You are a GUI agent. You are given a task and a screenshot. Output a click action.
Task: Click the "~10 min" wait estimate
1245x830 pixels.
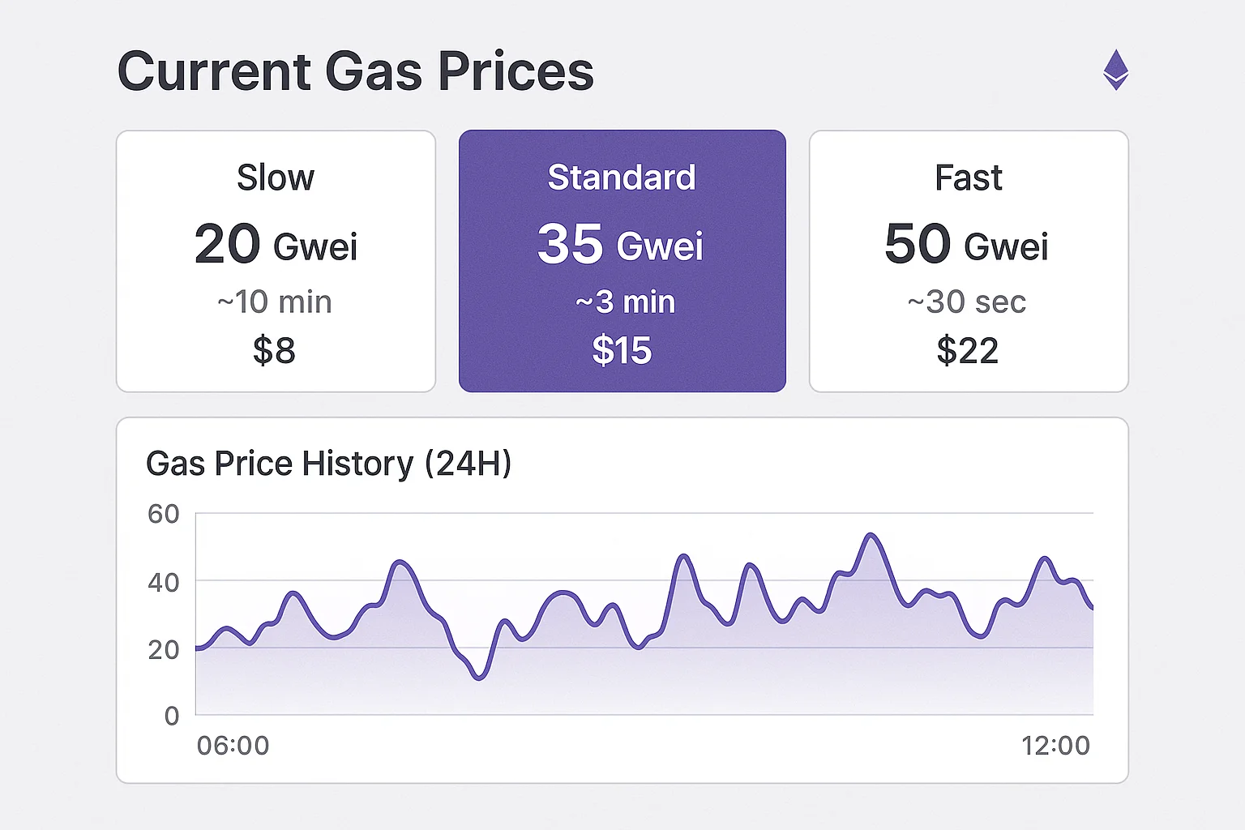275,302
